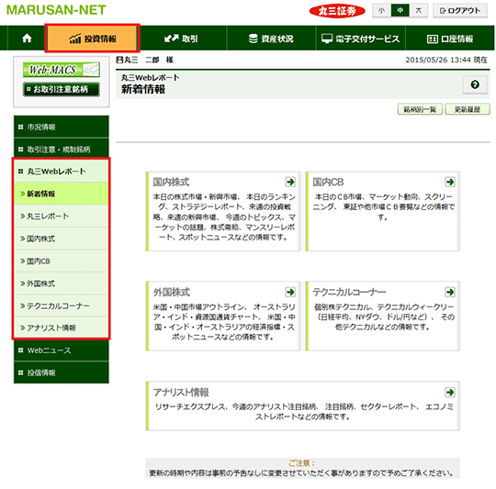
Task: Click the お取引注意銘柄 button
Action: (62, 89)
